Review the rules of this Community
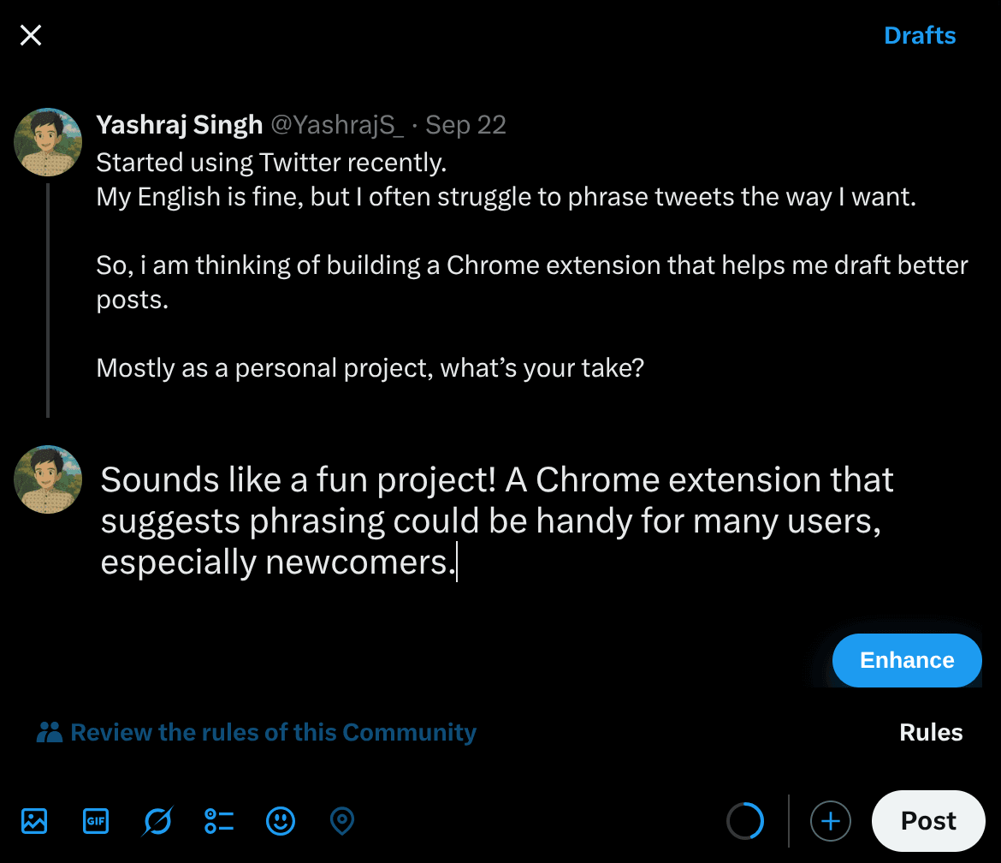1001x863 pixels. (x=273, y=733)
